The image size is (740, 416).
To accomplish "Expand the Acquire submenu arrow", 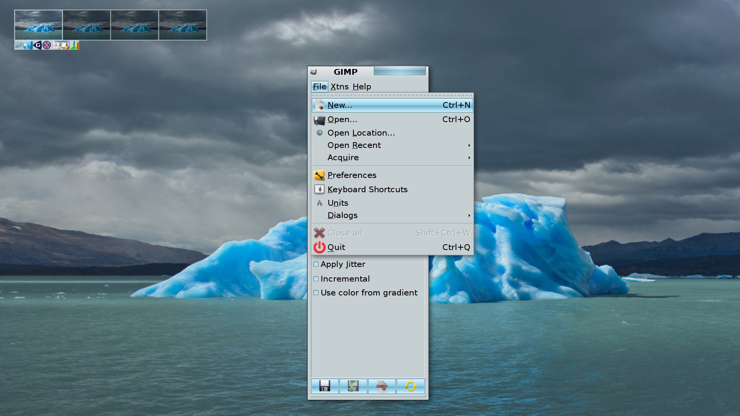I will pos(469,158).
